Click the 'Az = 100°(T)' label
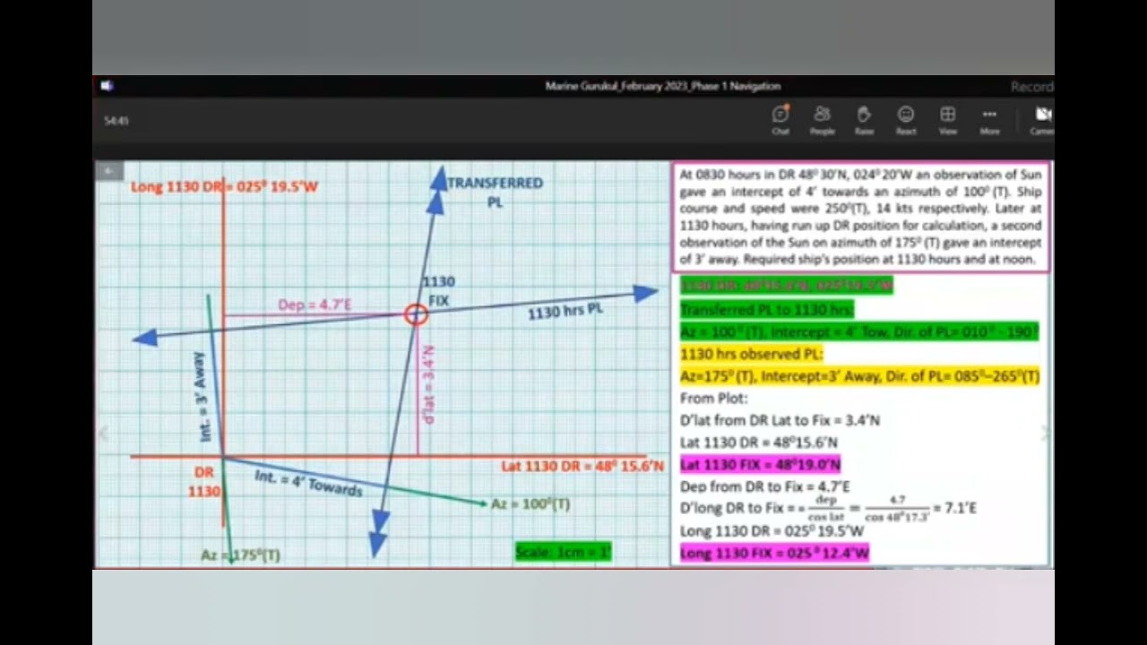 click(x=530, y=504)
